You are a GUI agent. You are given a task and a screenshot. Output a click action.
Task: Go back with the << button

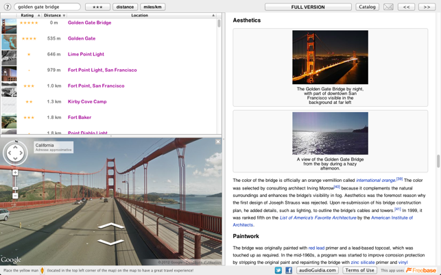406,7
